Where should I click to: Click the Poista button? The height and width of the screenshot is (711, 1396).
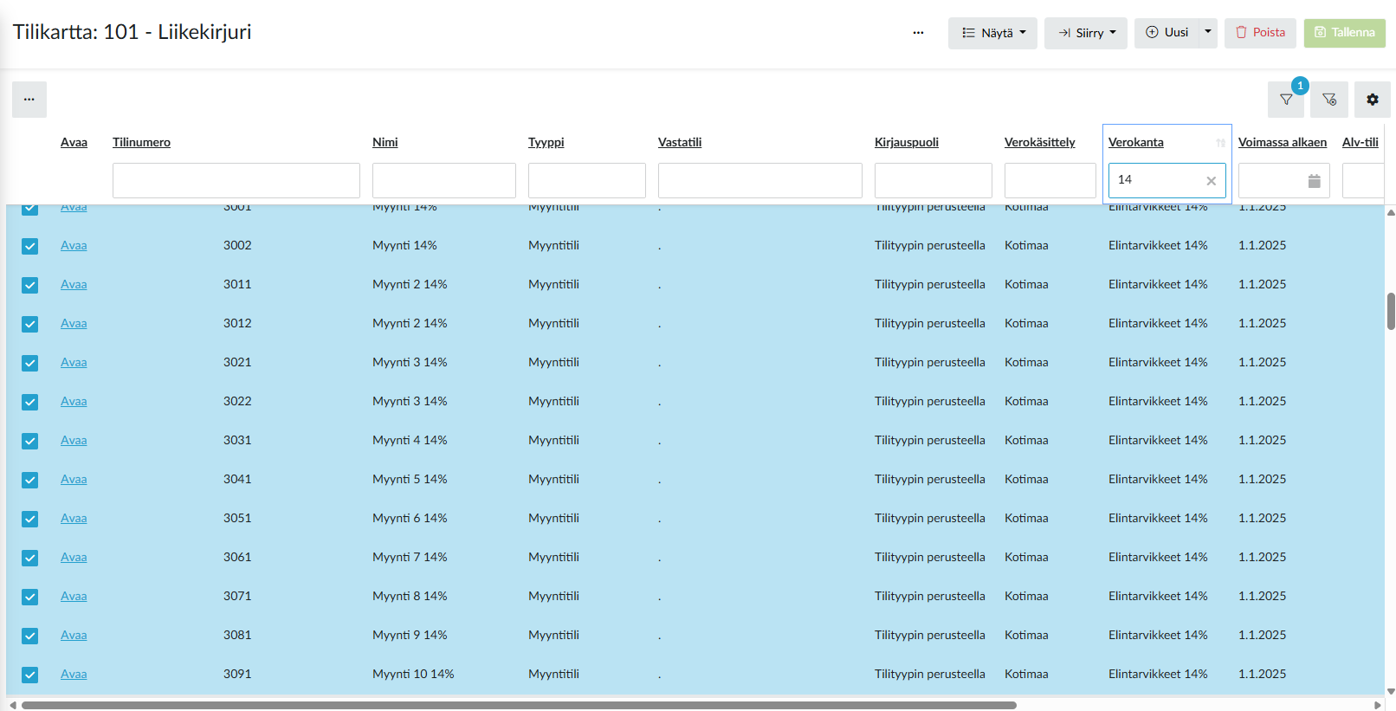pos(1260,33)
